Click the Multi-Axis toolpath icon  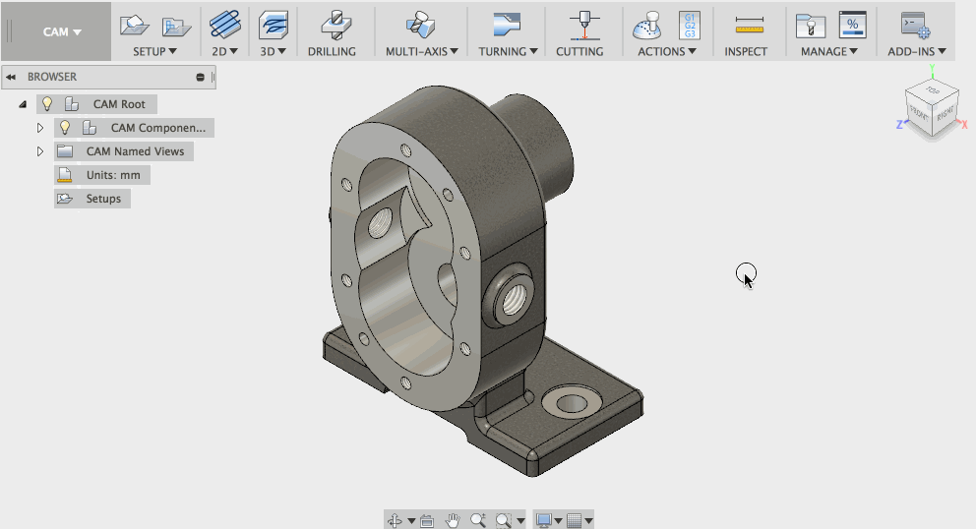pos(421,27)
